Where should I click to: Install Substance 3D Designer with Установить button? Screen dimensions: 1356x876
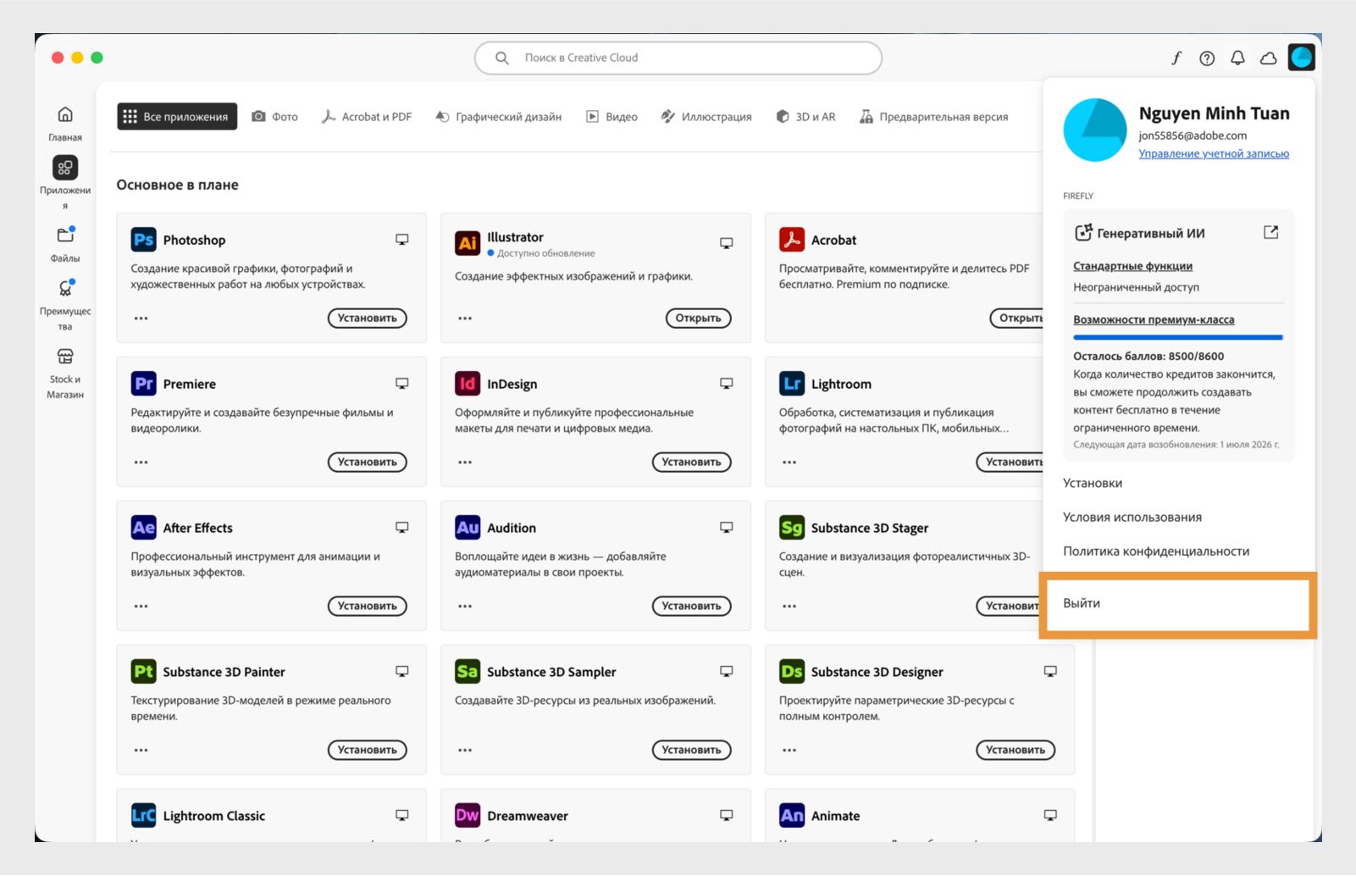[1016, 751]
